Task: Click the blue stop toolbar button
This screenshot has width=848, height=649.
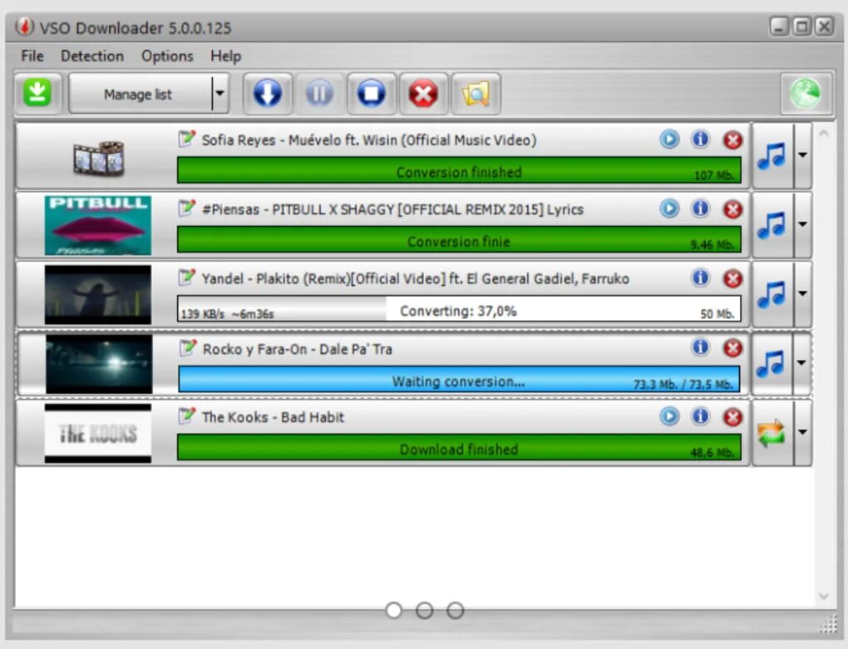Action: tap(371, 94)
